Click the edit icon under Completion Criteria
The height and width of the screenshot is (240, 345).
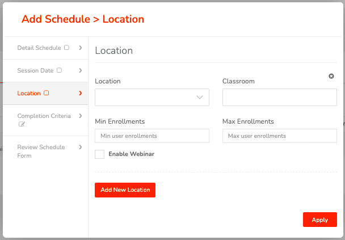click(22, 124)
